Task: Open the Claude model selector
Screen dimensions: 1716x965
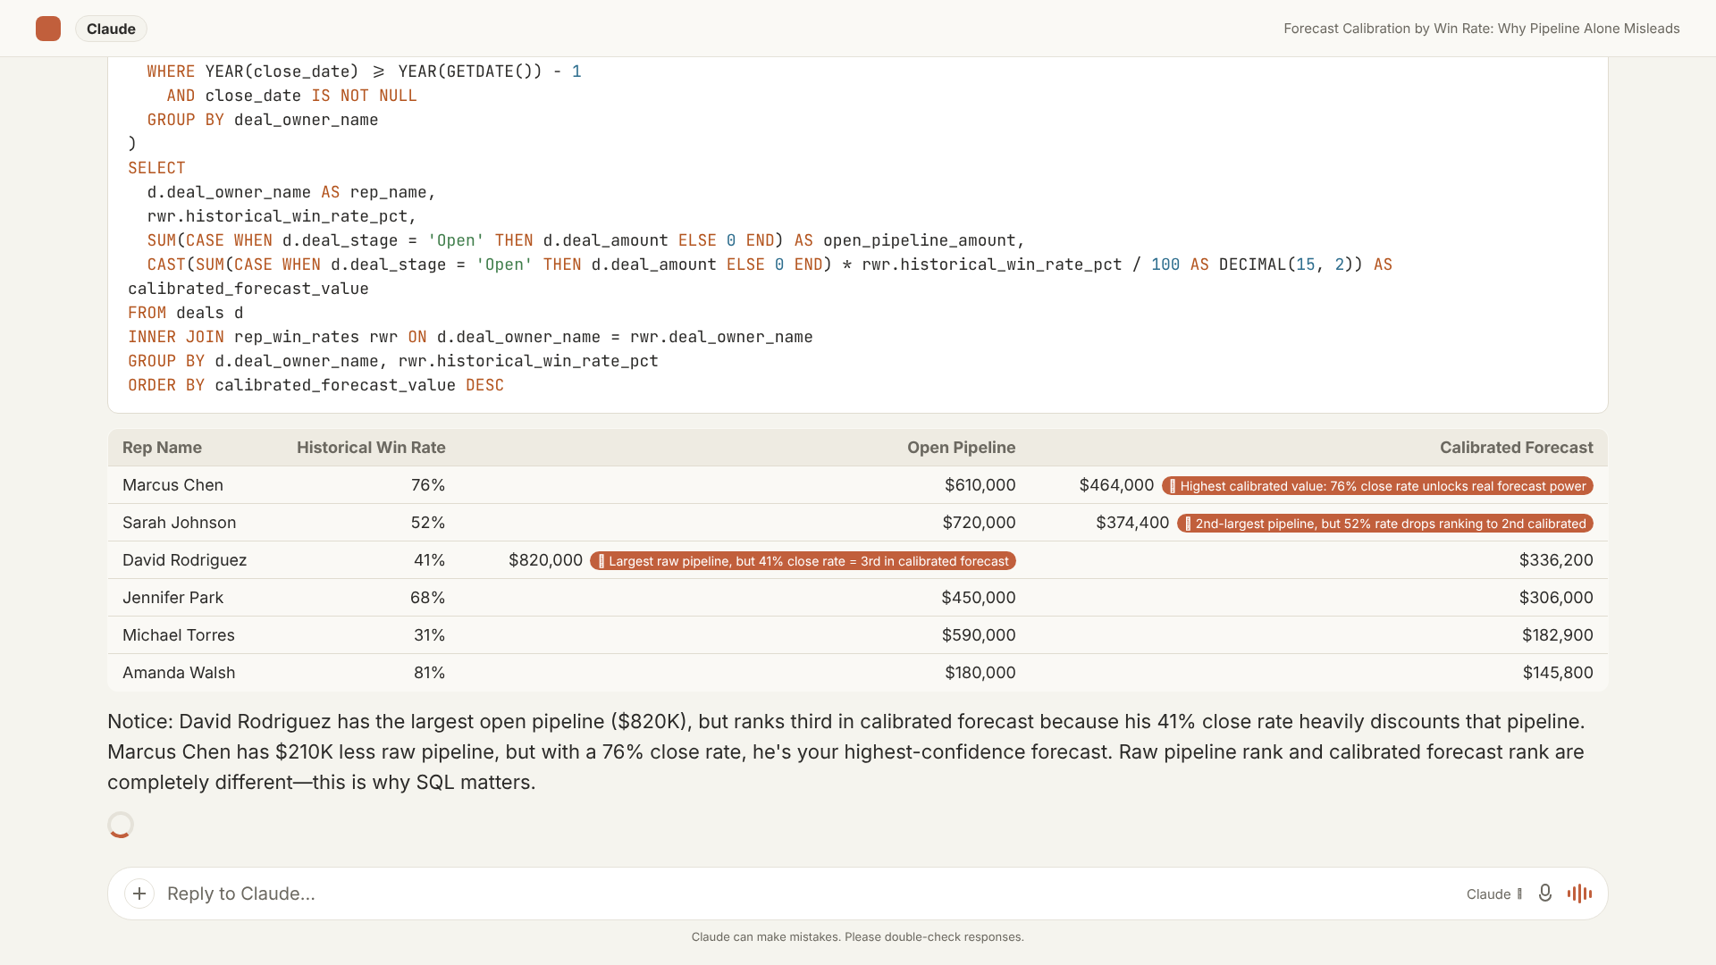Action: tap(1494, 894)
